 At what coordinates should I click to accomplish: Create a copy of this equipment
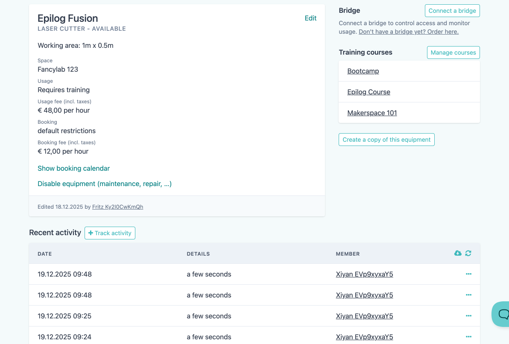[x=386, y=140]
